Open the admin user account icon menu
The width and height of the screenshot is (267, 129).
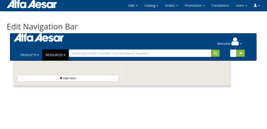(257, 6)
